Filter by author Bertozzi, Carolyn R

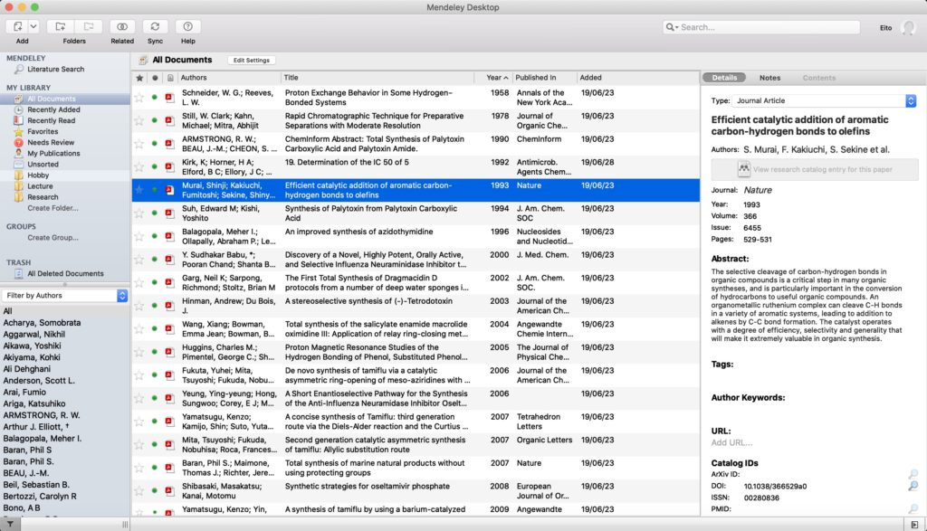tap(40, 496)
